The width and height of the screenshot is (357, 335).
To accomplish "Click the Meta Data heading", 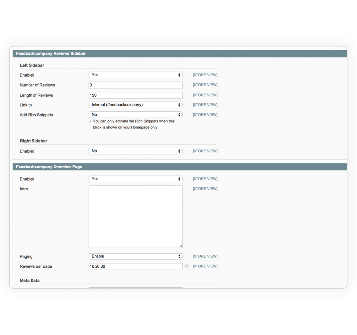I will click(x=30, y=281).
